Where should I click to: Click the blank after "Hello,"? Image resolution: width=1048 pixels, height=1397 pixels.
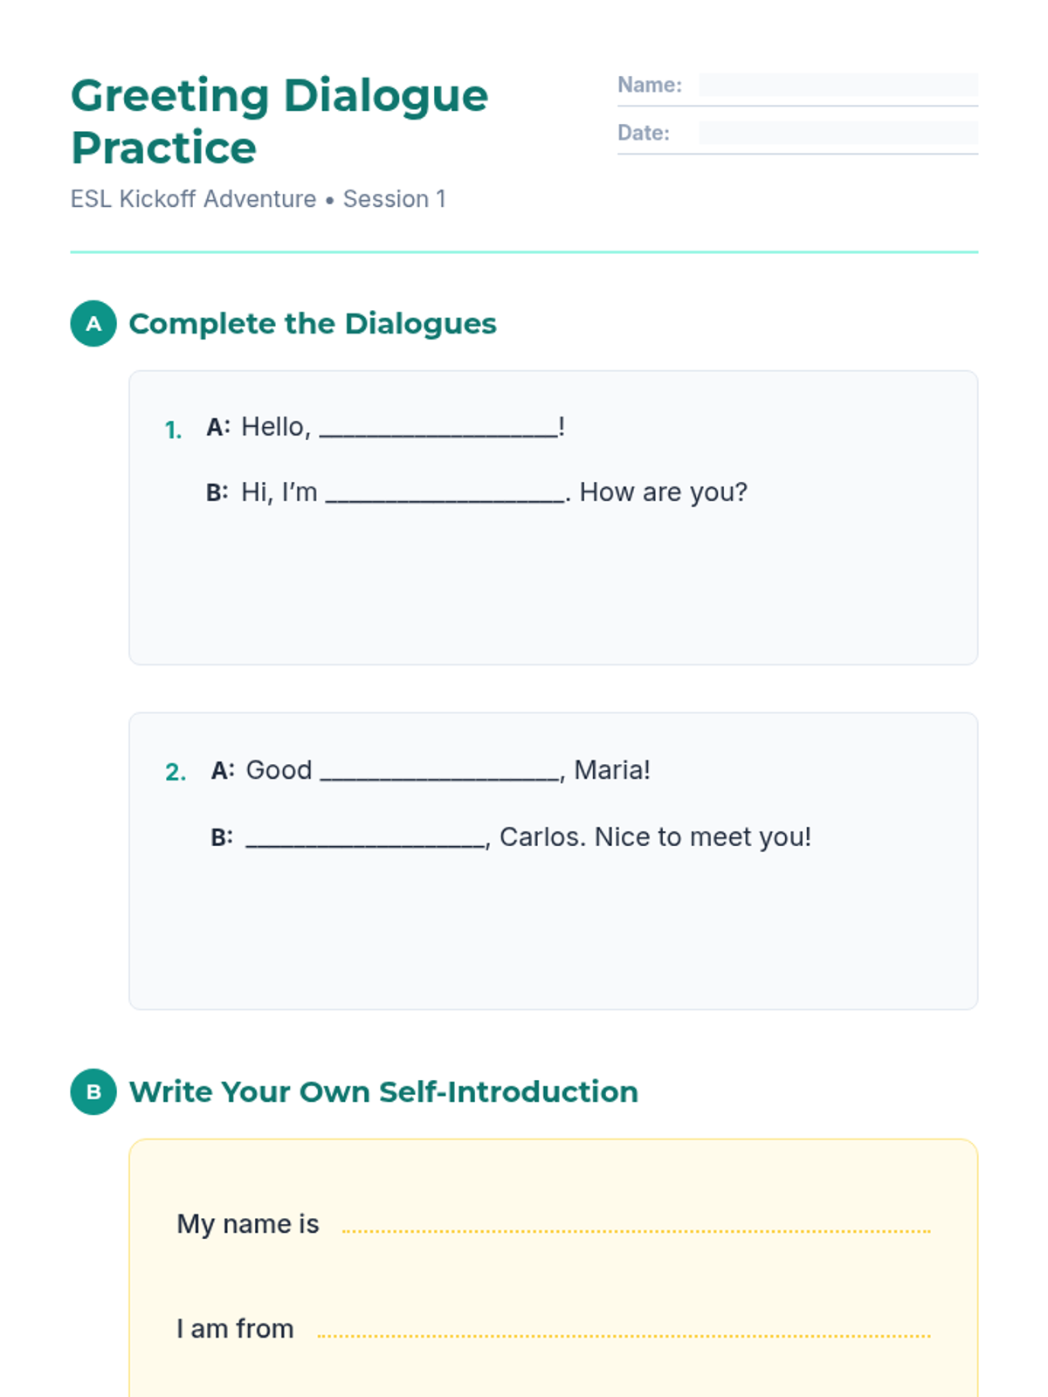[438, 428]
